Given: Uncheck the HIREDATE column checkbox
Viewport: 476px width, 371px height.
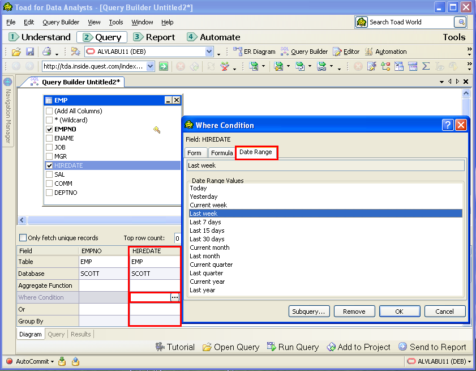Looking at the screenshot, I should [49, 165].
